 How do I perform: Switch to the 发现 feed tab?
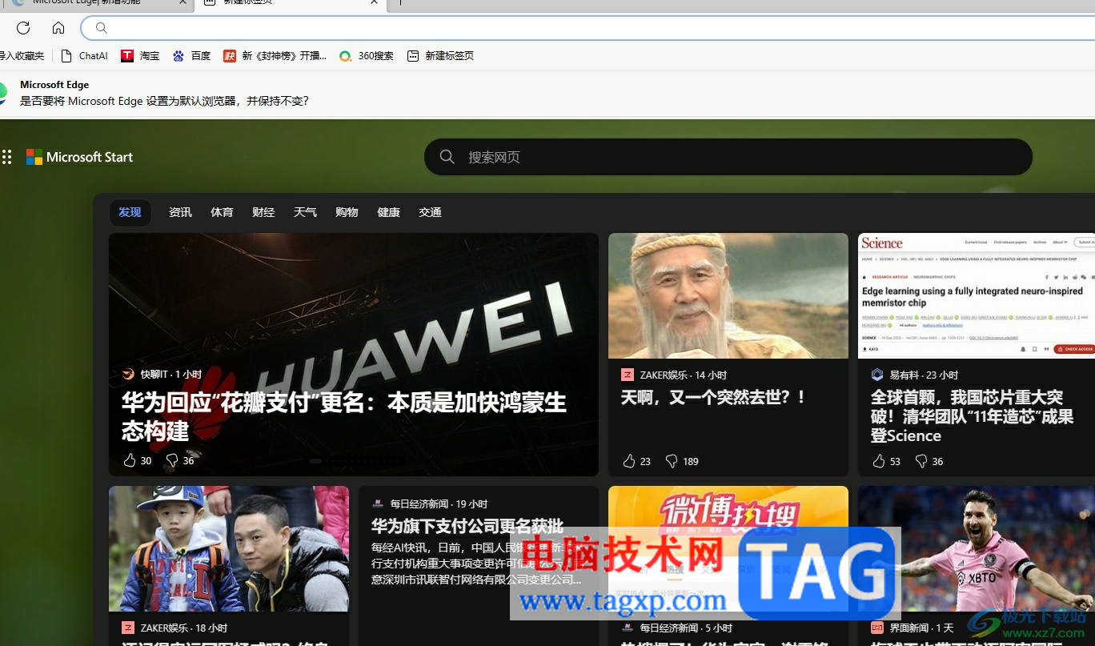(130, 212)
